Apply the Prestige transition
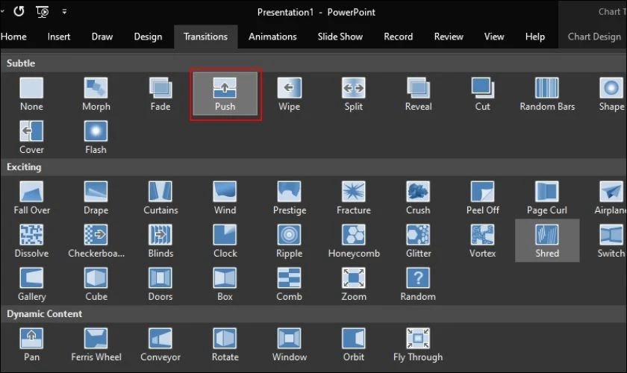This screenshot has height=373, width=627. pos(290,198)
